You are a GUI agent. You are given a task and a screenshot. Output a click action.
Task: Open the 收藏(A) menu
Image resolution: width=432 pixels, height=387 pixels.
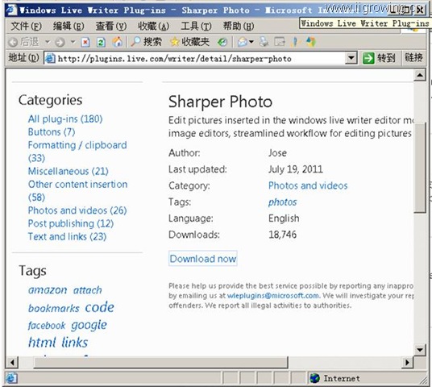pyautogui.click(x=153, y=26)
